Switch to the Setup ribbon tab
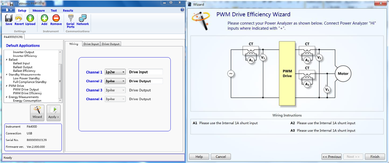This screenshot has height=164, width=389. (x=22, y=11)
